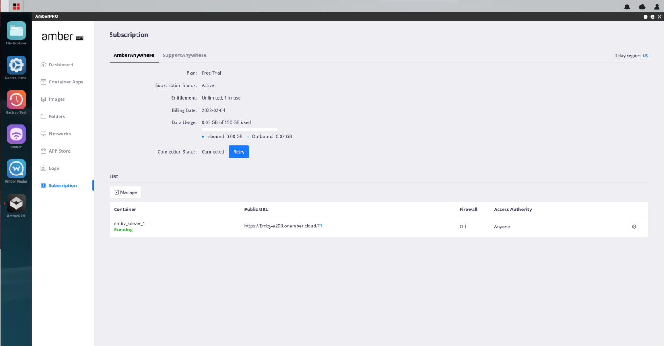Open the Router app icon
Screen dimensions: 664x346
click(x=16, y=134)
